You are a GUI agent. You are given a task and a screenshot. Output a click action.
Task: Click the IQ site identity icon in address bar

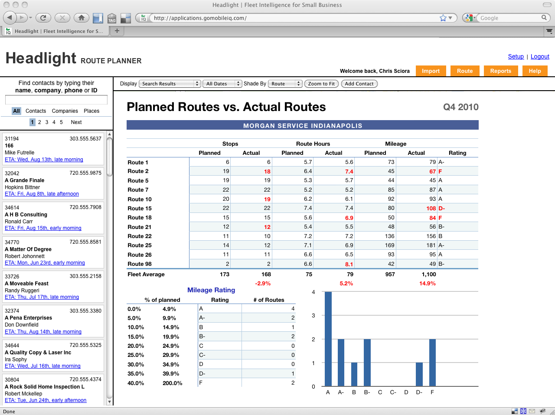point(143,18)
